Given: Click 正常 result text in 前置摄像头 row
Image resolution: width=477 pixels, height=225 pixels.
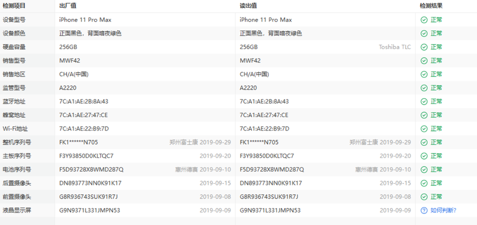Looking at the screenshot, I should coord(436,197).
